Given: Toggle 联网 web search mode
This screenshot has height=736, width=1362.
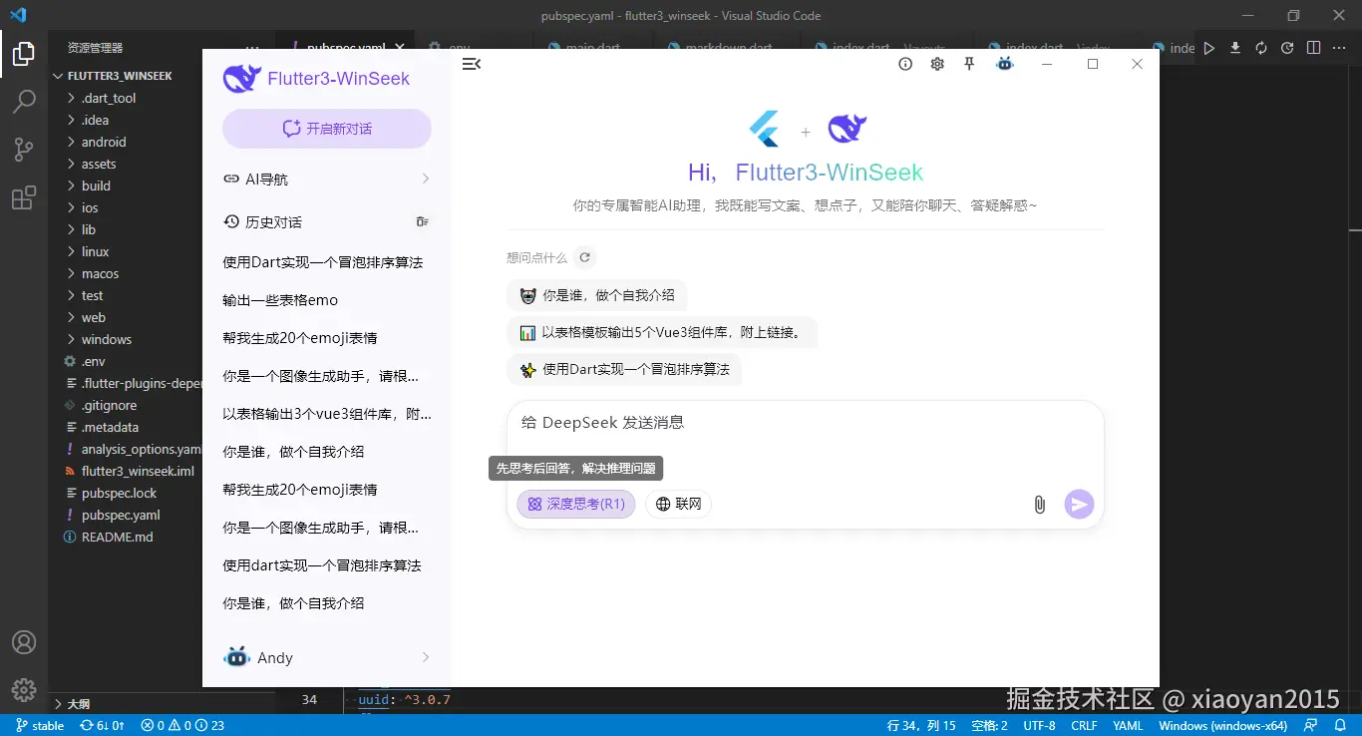Looking at the screenshot, I should click(x=678, y=504).
